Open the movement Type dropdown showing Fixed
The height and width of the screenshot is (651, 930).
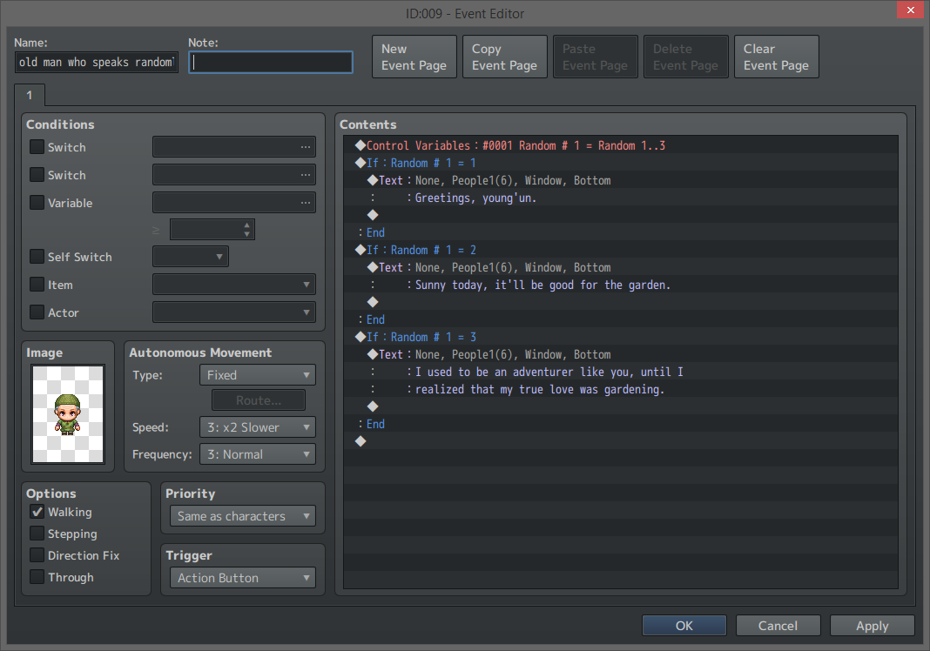click(x=257, y=374)
